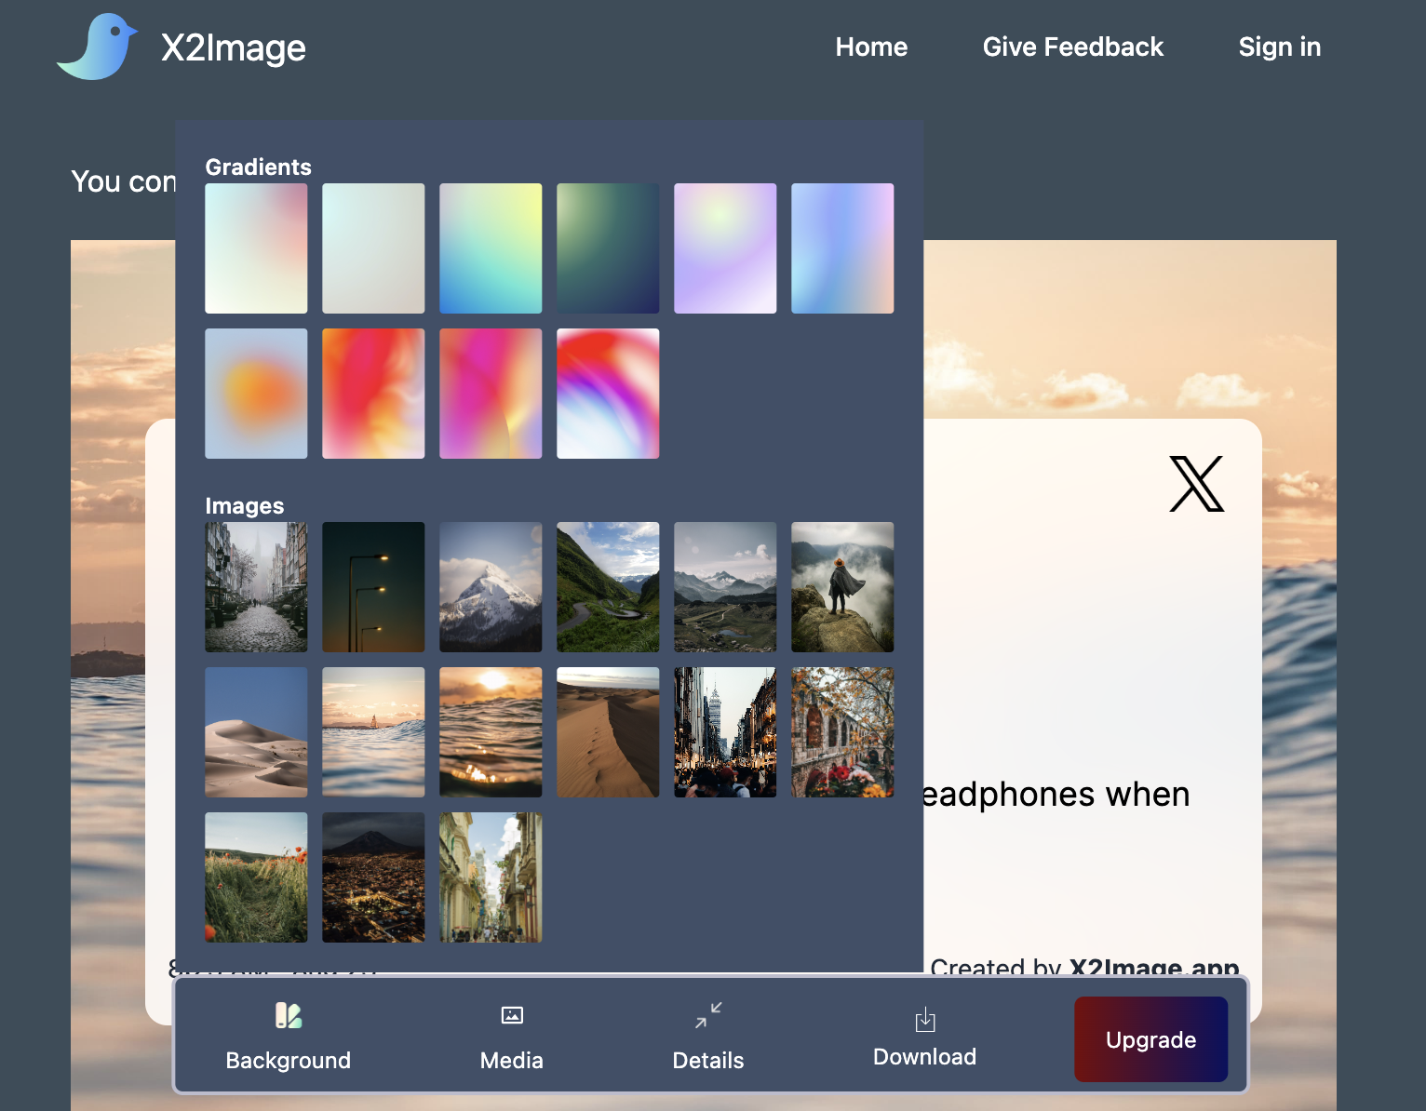1426x1111 pixels.
Task: Click the X logo on the tweet card
Action: (x=1196, y=484)
